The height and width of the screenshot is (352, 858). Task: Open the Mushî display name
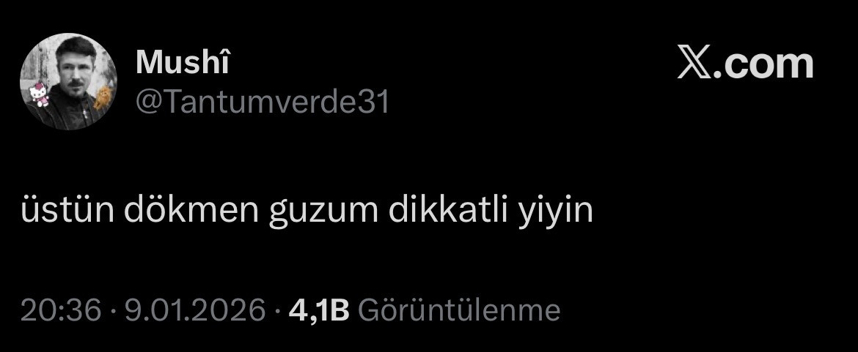[x=182, y=61]
